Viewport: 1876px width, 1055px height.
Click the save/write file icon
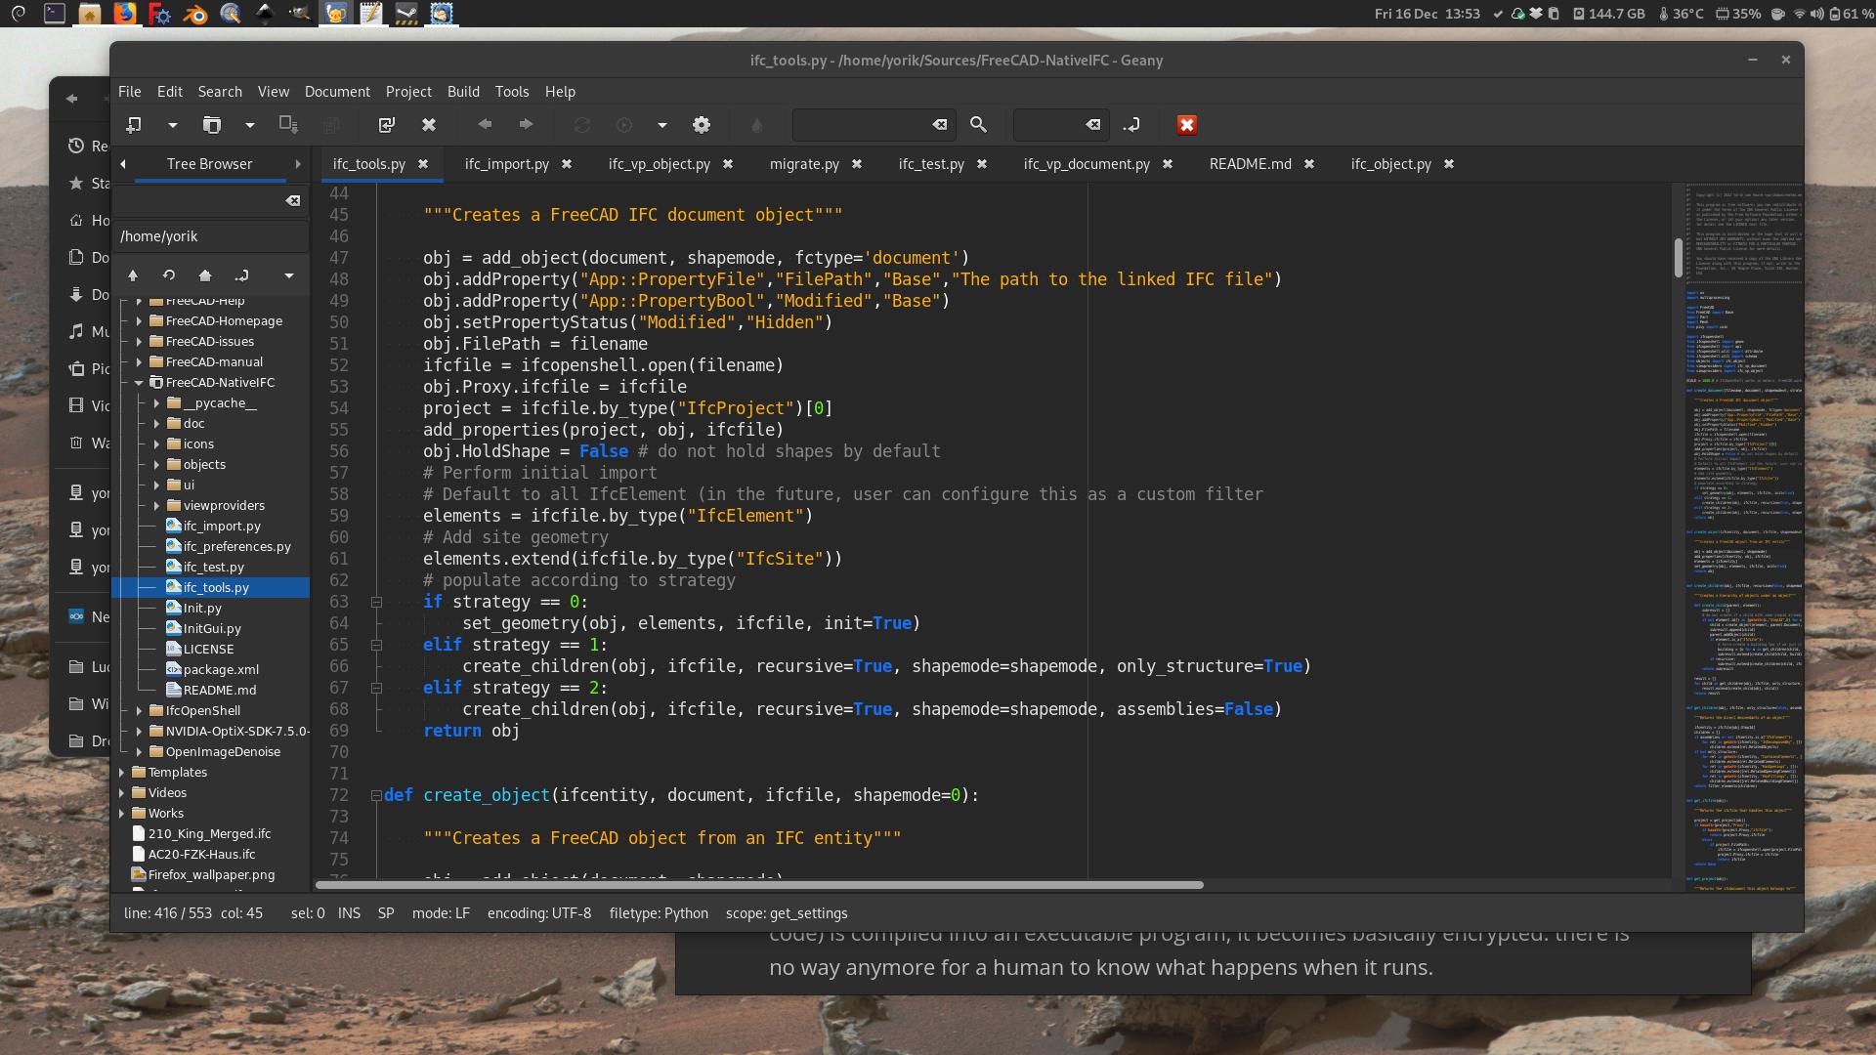click(287, 124)
